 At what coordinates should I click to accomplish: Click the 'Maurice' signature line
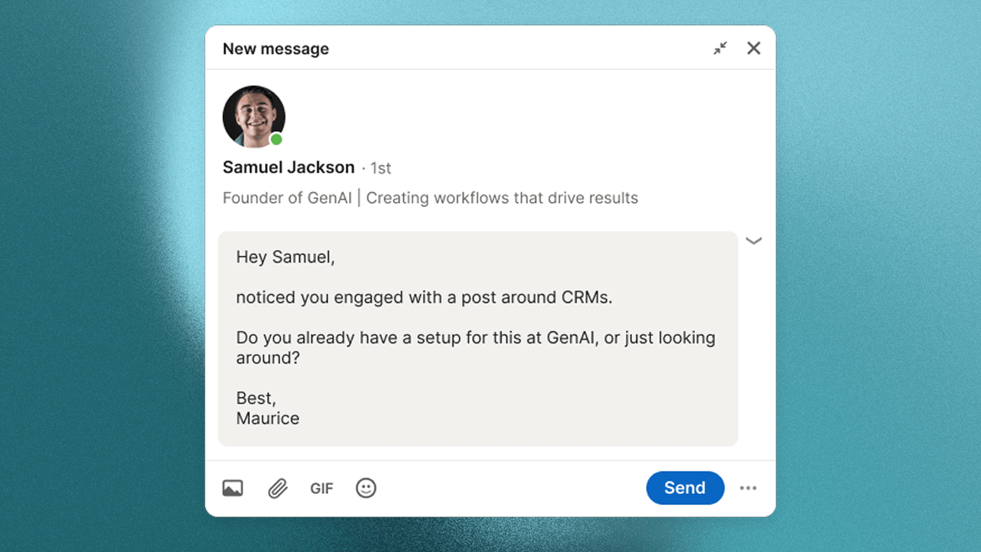click(x=268, y=418)
